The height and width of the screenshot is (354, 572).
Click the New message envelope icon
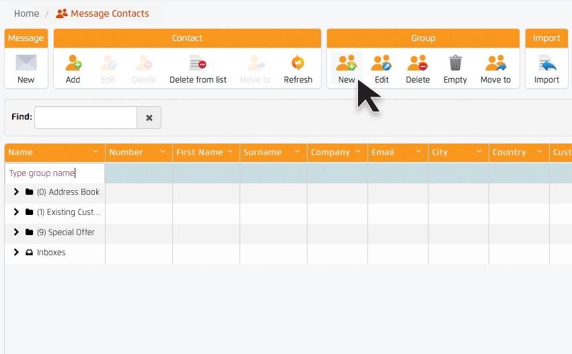click(x=26, y=62)
